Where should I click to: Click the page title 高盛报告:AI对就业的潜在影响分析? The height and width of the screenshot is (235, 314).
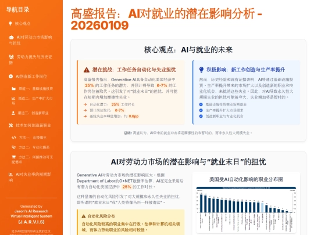point(166,19)
